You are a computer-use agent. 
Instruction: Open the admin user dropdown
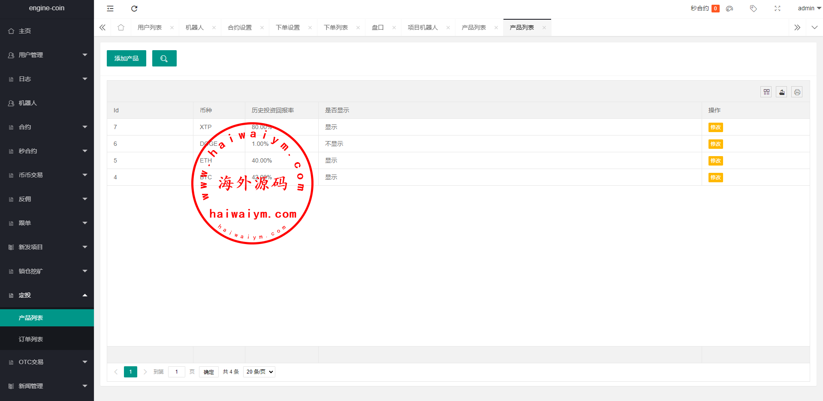click(x=809, y=9)
